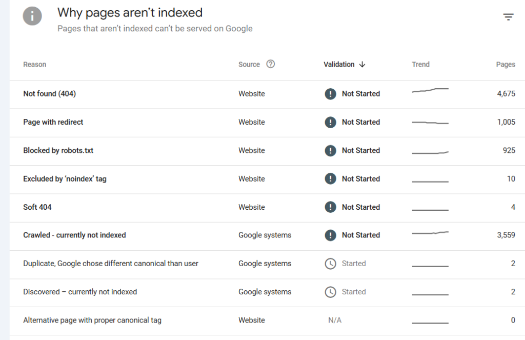Open Crawled - currently not indexed details
Image resolution: width=525 pixels, height=340 pixels.
(74, 235)
